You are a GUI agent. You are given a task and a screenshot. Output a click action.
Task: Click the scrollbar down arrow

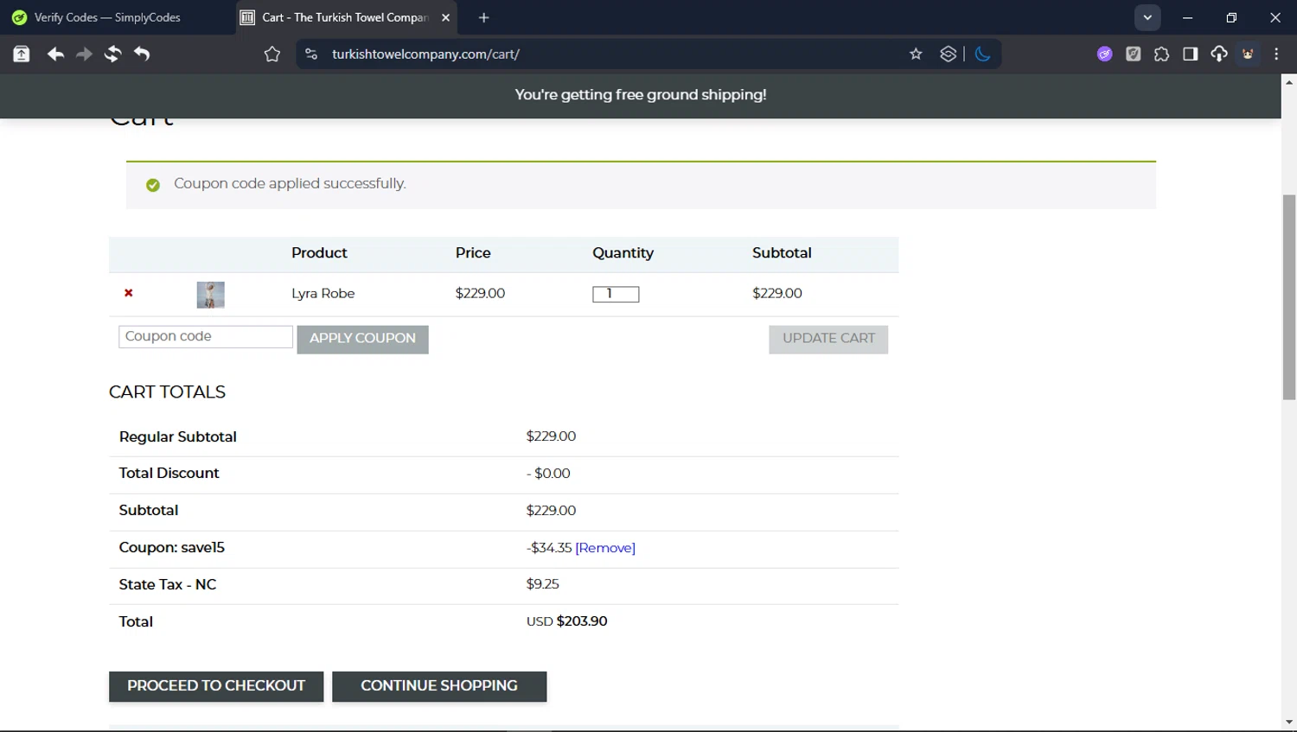coord(1289,722)
